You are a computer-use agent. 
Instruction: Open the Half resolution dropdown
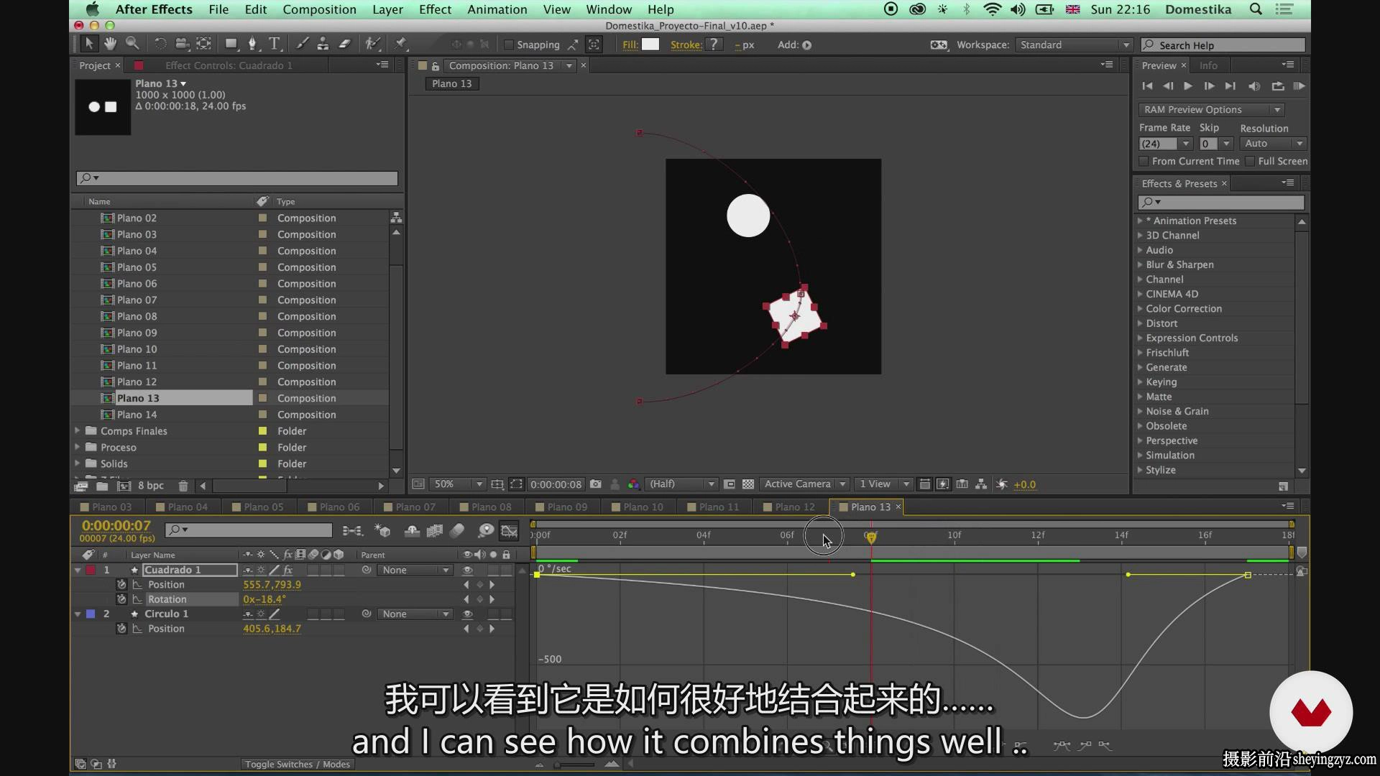(x=681, y=484)
